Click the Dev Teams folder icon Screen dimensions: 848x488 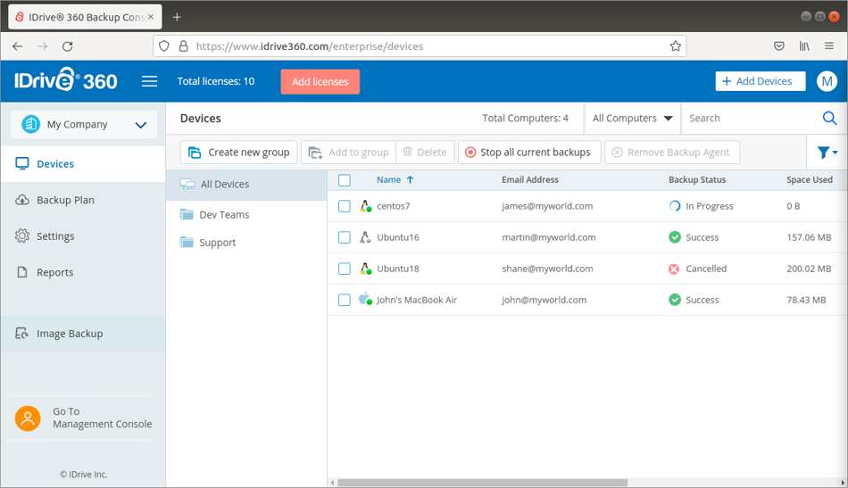[187, 214]
